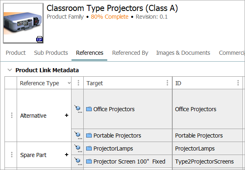Add a new Alternative reference with plus

click(67, 116)
